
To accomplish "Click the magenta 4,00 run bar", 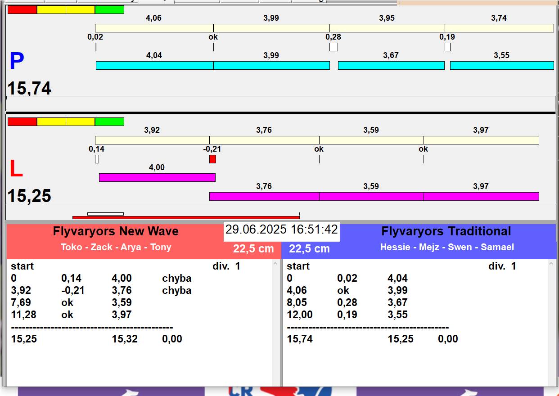I will [x=157, y=178].
